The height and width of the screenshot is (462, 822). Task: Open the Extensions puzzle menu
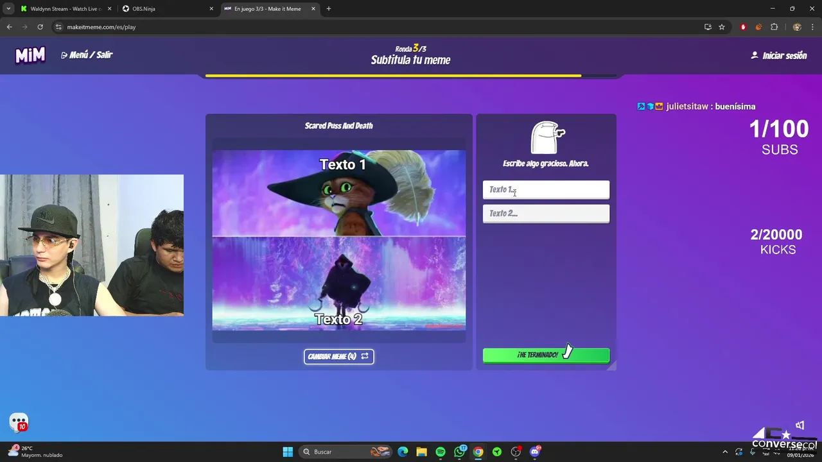point(774,27)
